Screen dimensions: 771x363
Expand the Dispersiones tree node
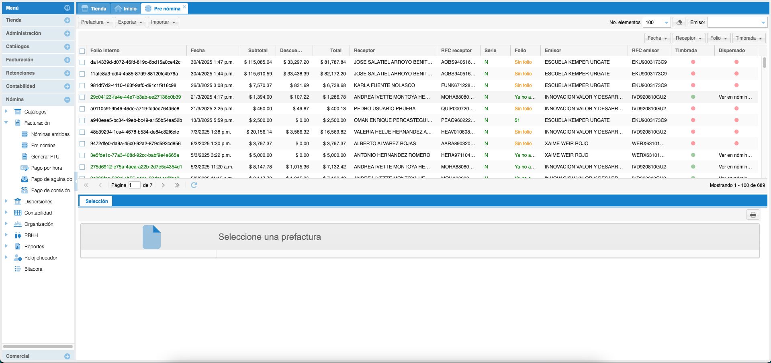[6, 201]
